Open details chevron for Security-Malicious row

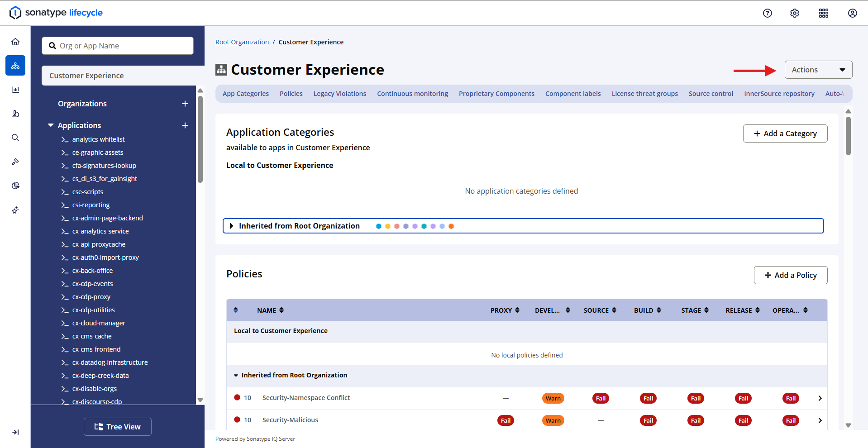(x=820, y=420)
